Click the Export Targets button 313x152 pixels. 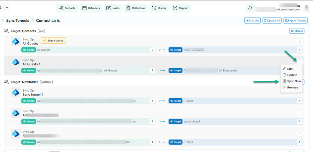pyautogui.click(x=295, y=20)
